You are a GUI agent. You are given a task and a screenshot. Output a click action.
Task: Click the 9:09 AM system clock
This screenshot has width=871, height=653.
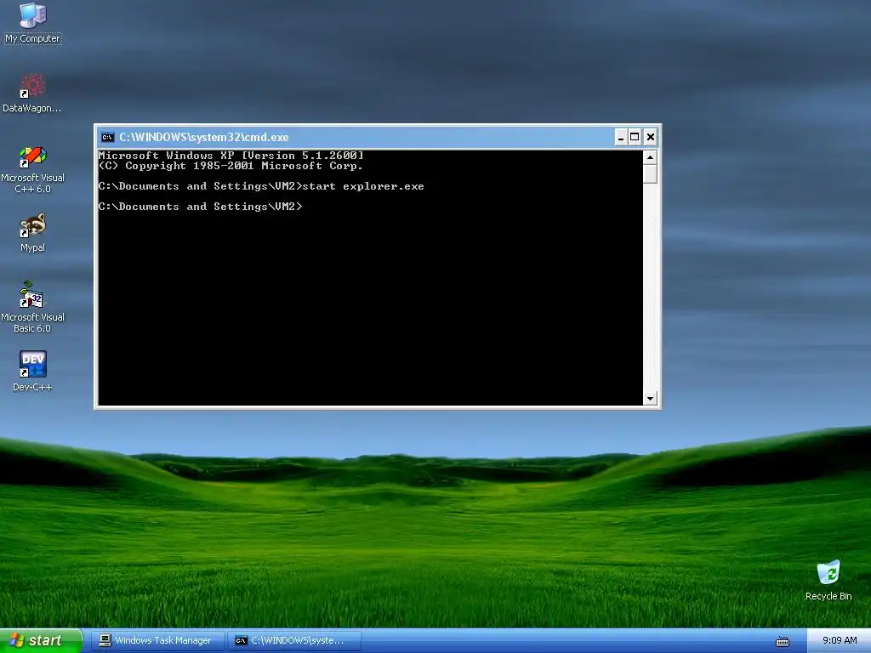click(840, 640)
